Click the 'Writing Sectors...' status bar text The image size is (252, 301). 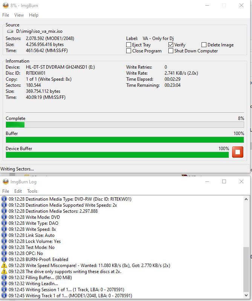pos(17,169)
